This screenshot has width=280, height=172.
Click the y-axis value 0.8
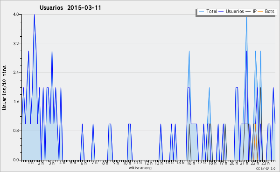coord(16,131)
